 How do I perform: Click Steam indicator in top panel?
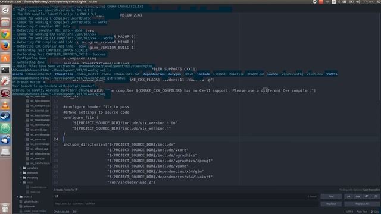click(314, 2)
